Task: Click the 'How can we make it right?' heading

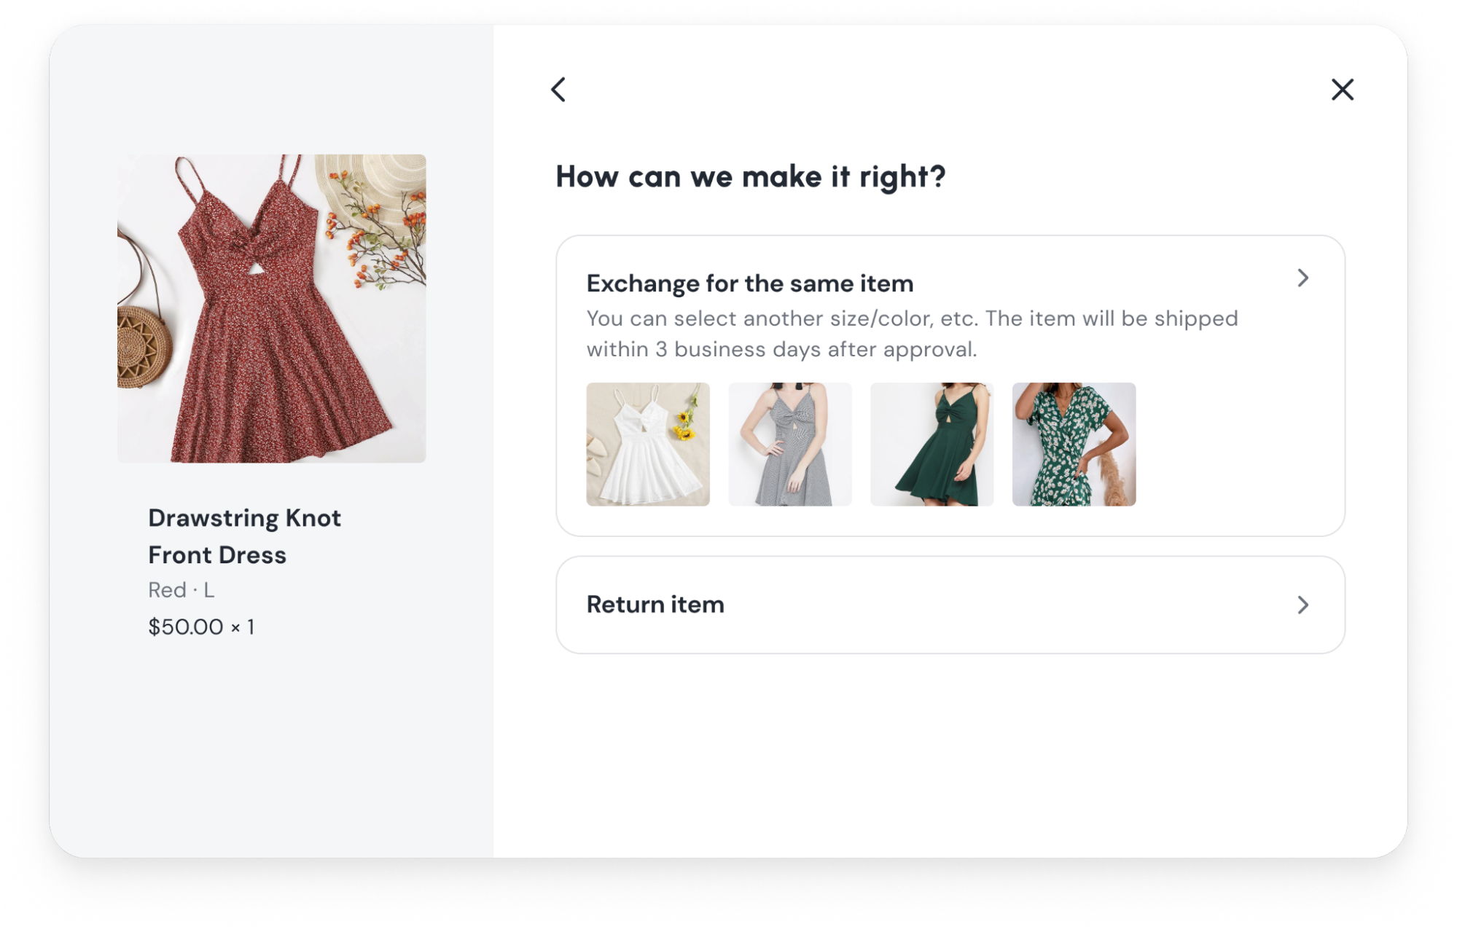Action: (x=750, y=176)
